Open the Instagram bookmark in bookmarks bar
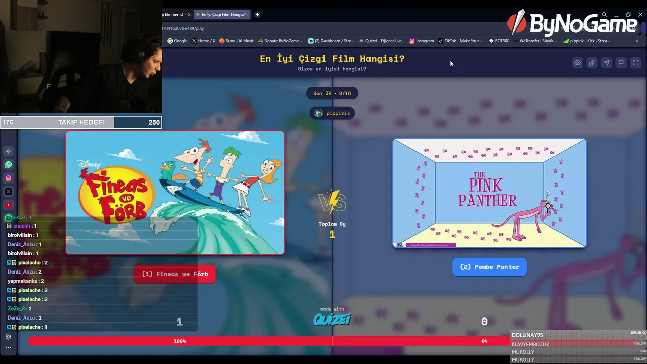The height and width of the screenshot is (364, 647). tap(422, 41)
